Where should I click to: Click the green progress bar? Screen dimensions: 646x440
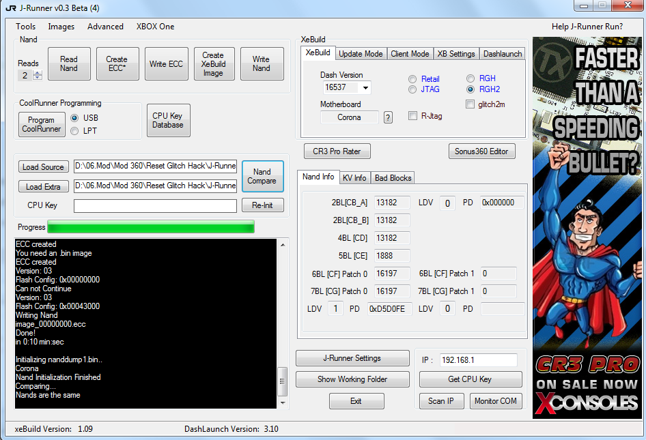click(150, 227)
